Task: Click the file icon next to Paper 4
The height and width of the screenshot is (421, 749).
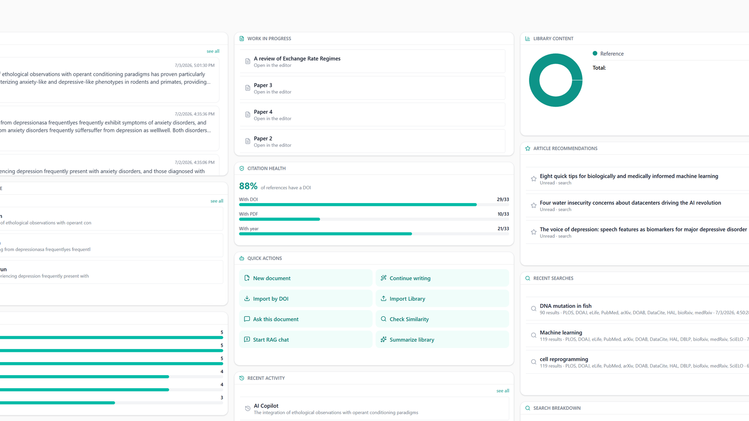Action: point(248,115)
